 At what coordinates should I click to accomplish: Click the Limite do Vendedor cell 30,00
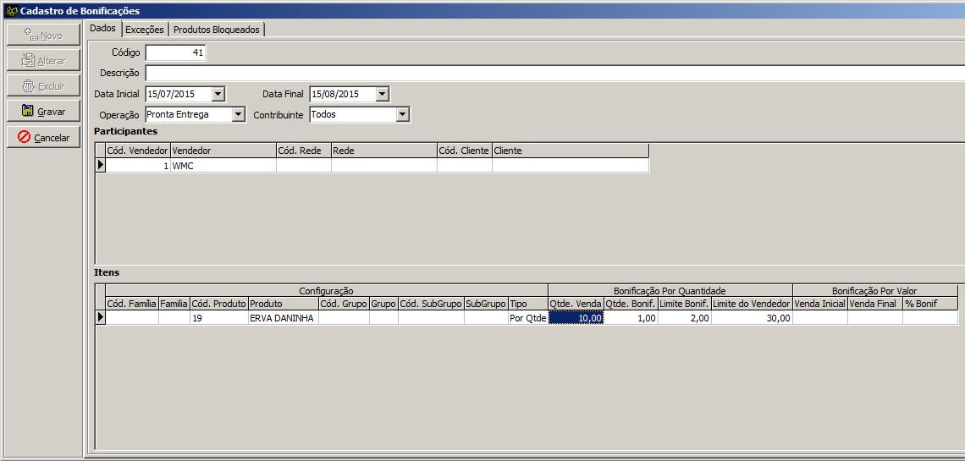click(x=751, y=318)
